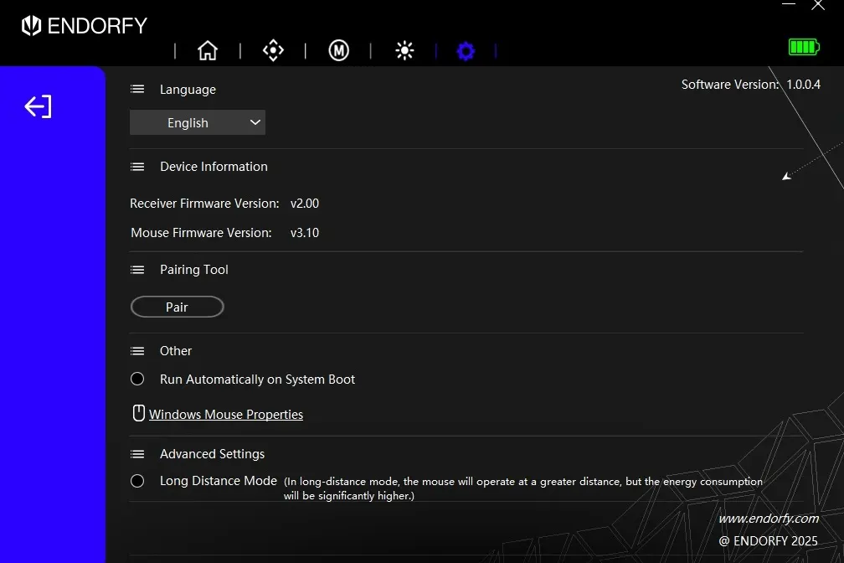Click the exit arrow icon in blue sidebar
The image size is (844, 563).
click(38, 106)
